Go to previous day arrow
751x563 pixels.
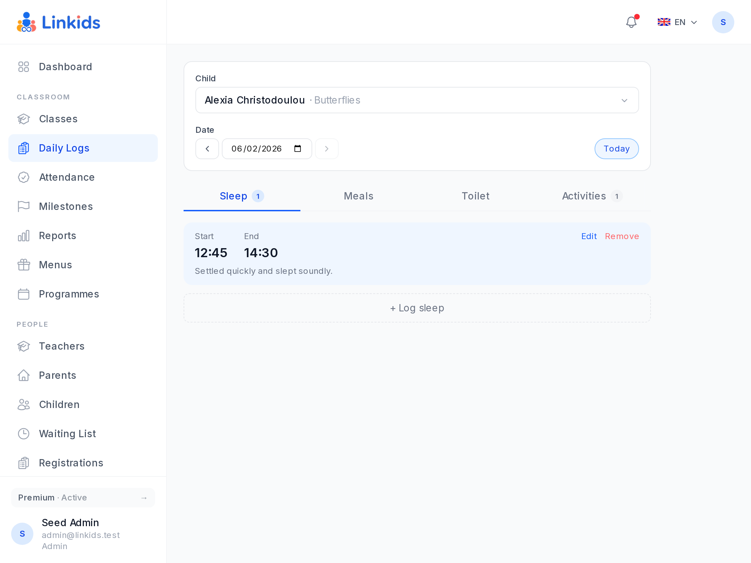207,149
